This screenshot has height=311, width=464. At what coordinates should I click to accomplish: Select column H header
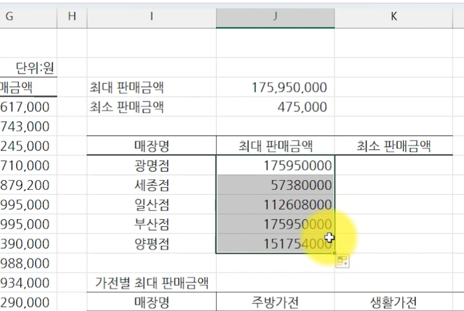click(72, 18)
